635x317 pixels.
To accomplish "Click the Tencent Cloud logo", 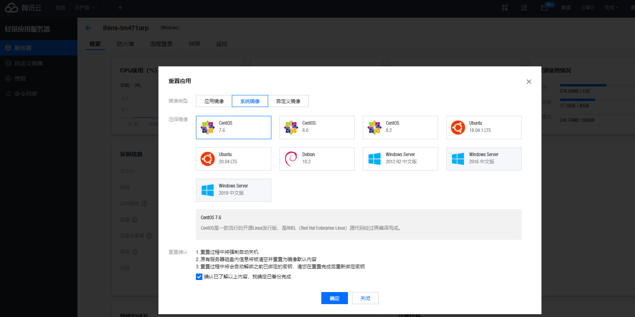I will 23,8.
